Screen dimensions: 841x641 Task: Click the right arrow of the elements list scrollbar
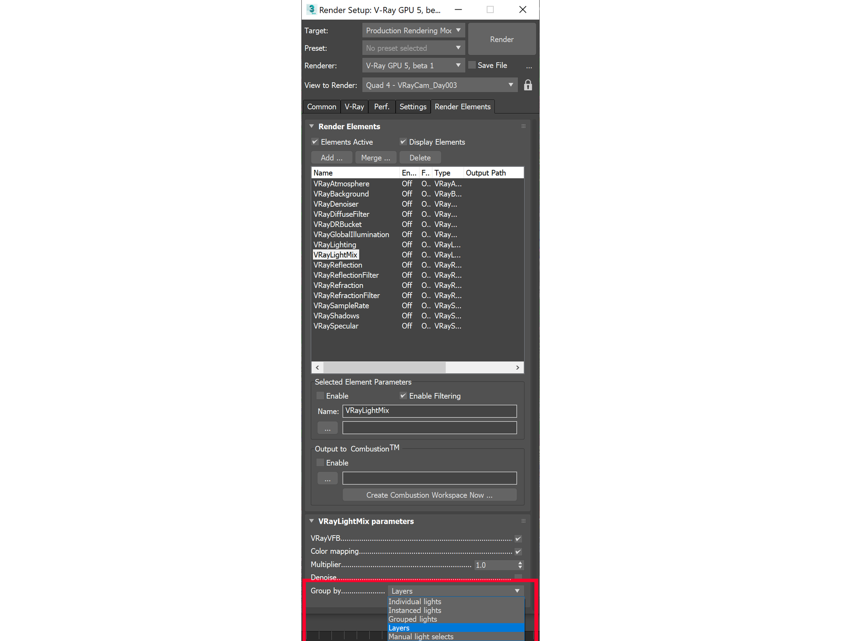click(x=517, y=367)
